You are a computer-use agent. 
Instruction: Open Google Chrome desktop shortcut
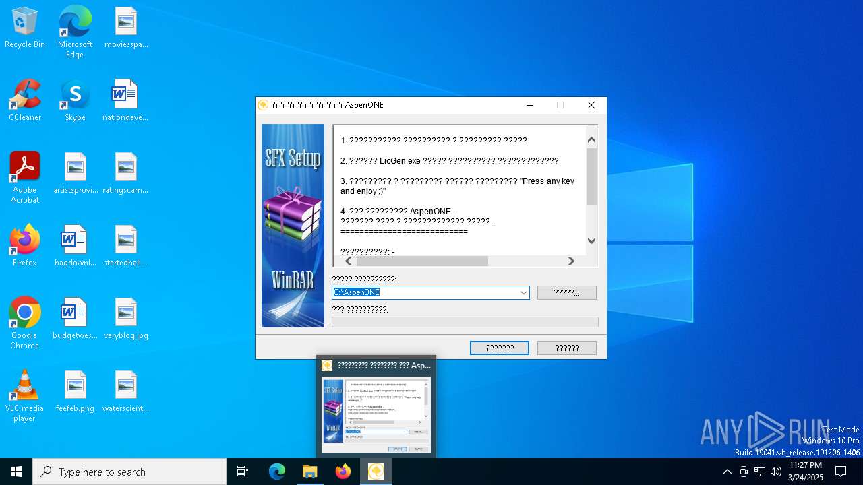click(x=25, y=323)
